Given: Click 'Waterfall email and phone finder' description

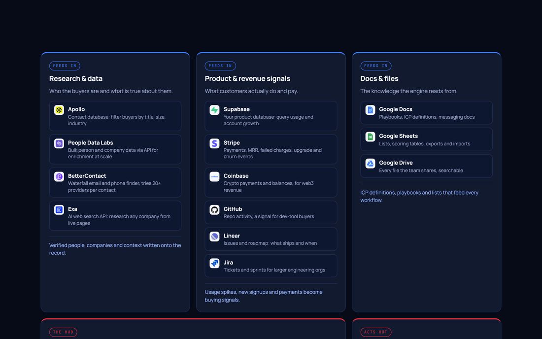Looking at the screenshot, I should point(114,187).
